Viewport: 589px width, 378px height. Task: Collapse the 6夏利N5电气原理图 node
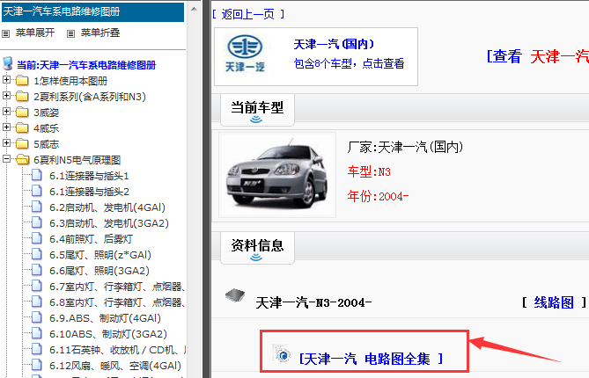(x=6, y=158)
